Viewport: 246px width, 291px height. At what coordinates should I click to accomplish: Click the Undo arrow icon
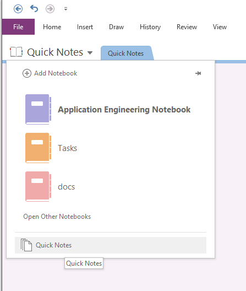34,8
